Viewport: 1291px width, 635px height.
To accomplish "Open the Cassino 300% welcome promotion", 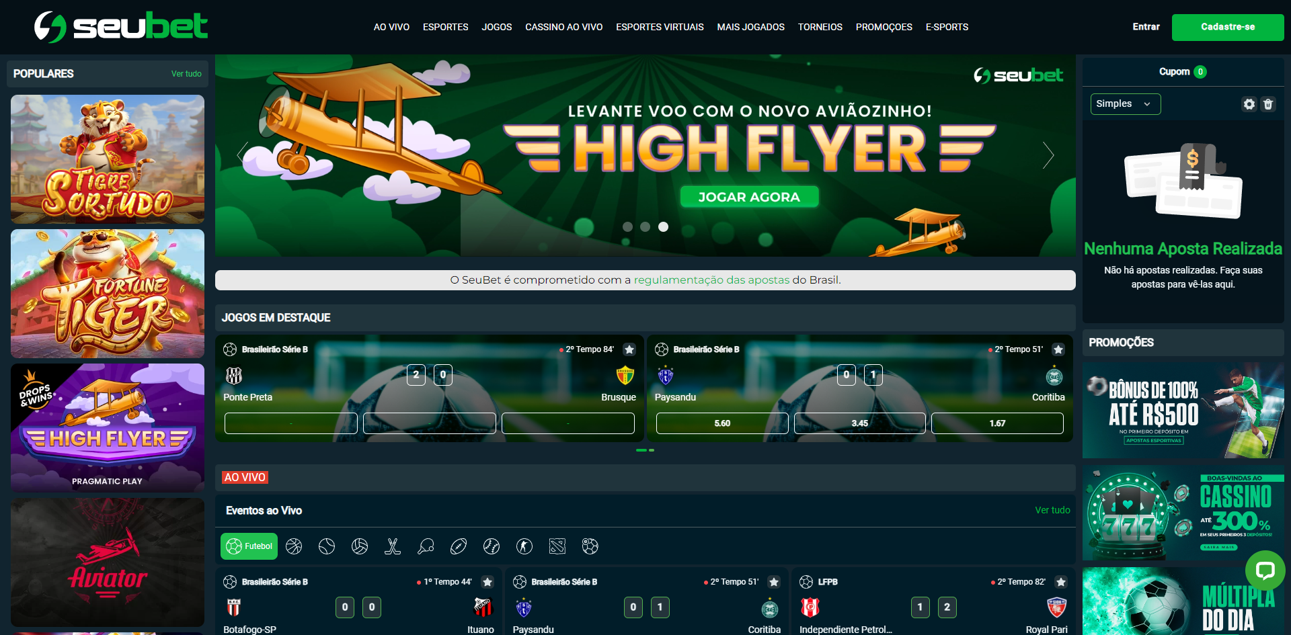I will pyautogui.click(x=1183, y=513).
